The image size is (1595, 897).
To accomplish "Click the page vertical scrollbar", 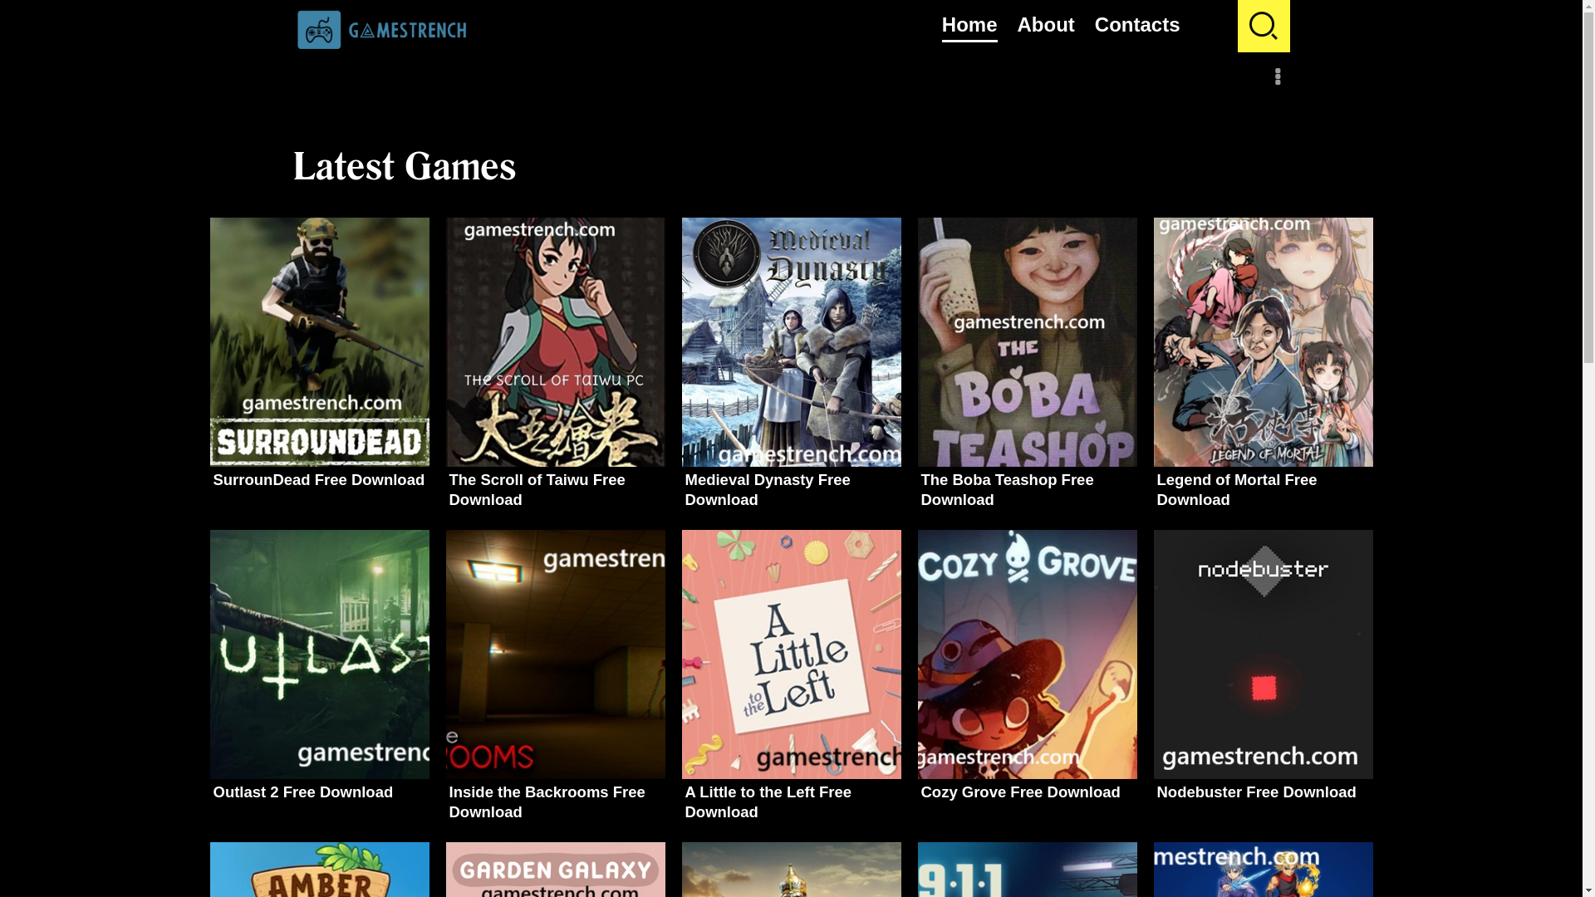I will point(1588,448).
